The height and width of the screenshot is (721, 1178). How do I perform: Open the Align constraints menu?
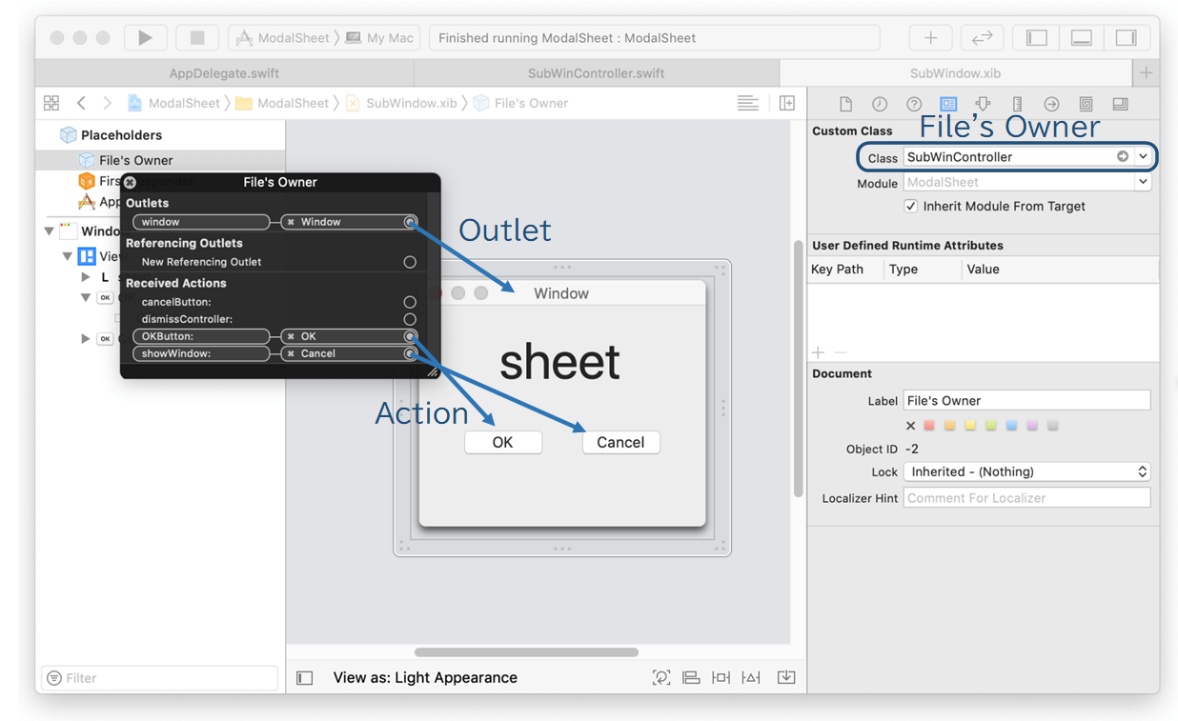pos(691,678)
